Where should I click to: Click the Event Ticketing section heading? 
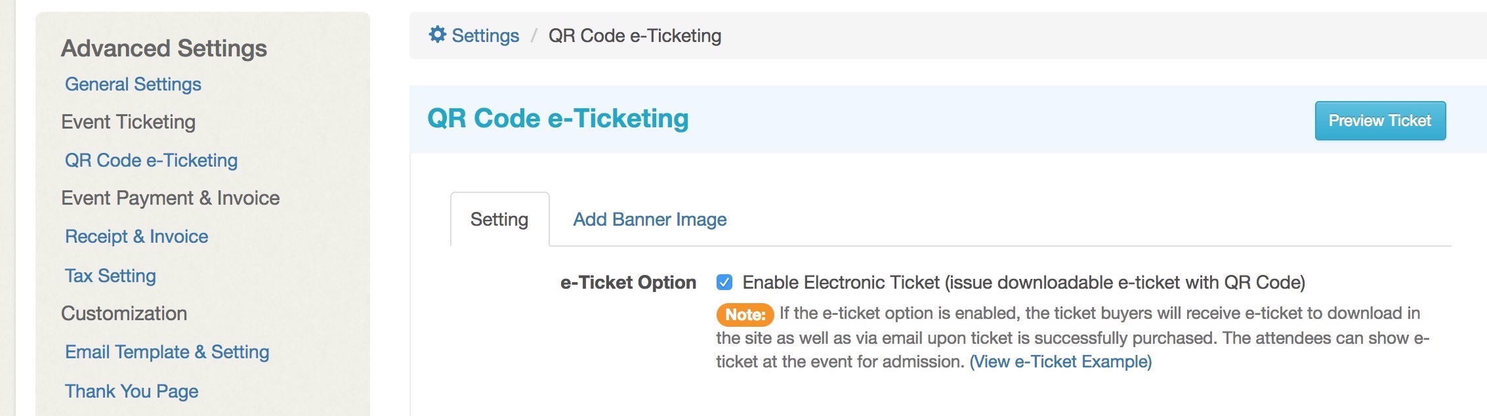click(129, 122)
